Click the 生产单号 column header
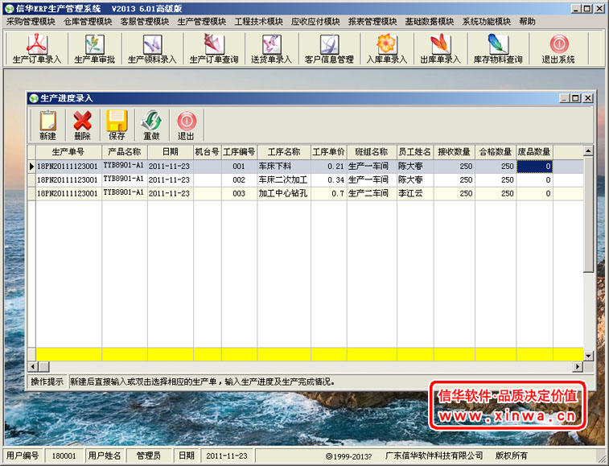609x466 pixels. [68, 152]
